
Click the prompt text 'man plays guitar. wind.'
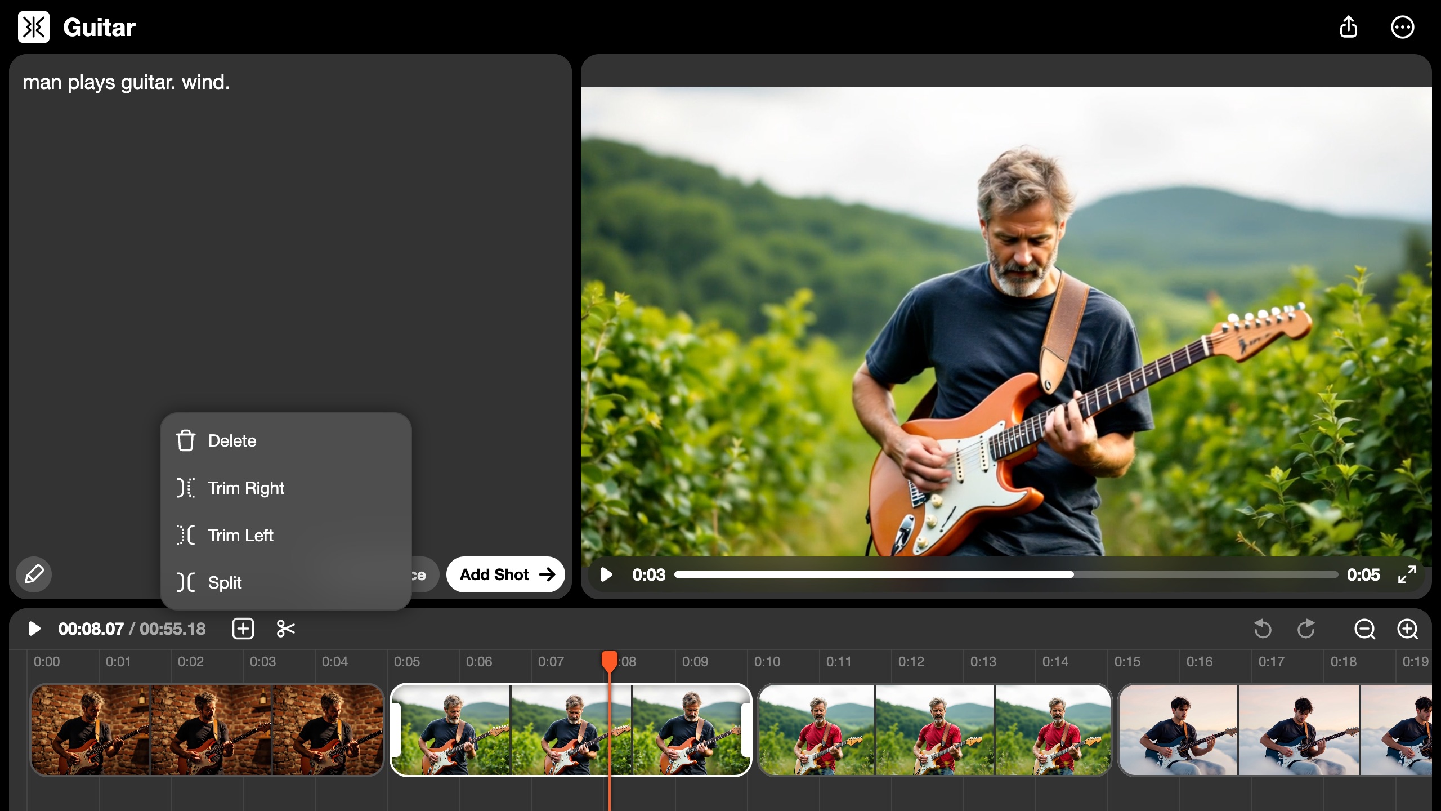pos(126,82)
